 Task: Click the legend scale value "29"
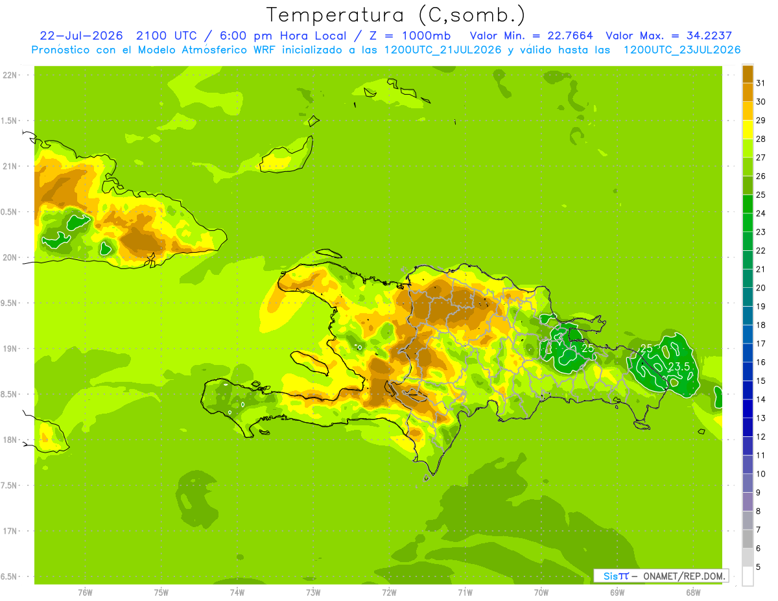pos(760,120)
